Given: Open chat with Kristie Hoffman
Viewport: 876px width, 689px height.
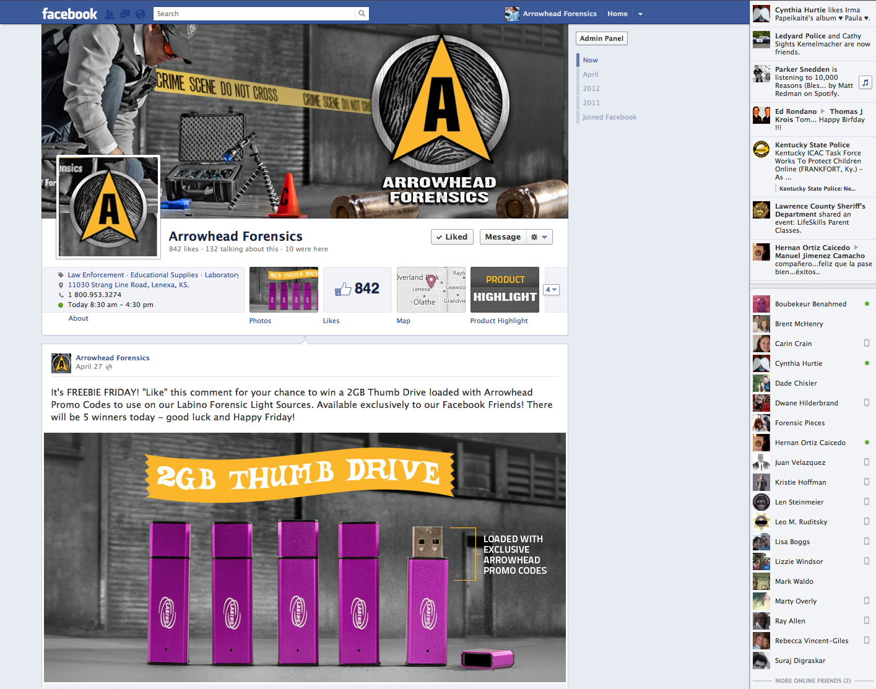Looking at the screenshot, I should (812, 482).
